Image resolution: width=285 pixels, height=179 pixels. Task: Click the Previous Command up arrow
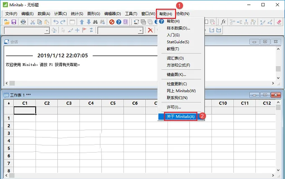(x=82, y=22)
